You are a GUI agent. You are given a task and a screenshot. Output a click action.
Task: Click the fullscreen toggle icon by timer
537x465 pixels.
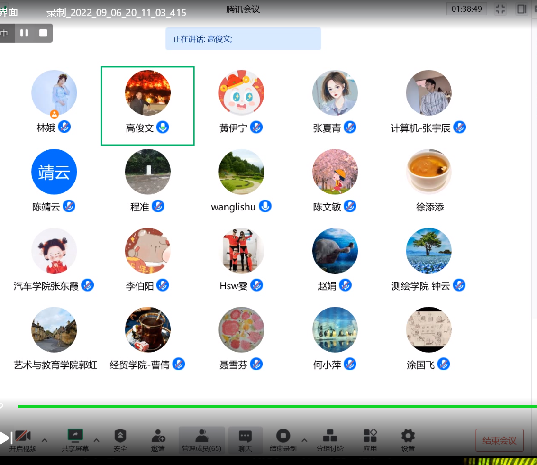(500, 9)
